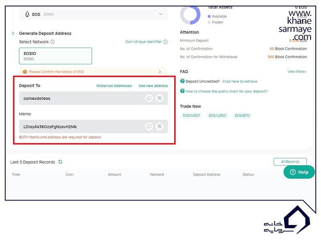Open All Records button
321x241 pixels.
click(x=290, y=162)
